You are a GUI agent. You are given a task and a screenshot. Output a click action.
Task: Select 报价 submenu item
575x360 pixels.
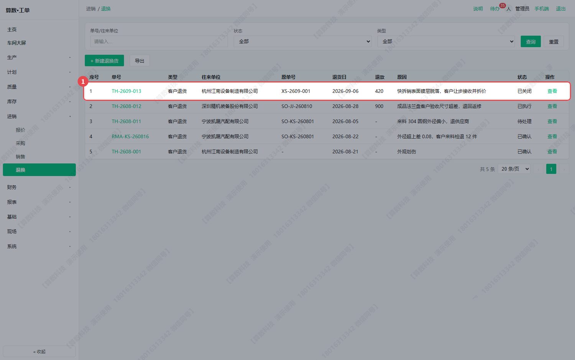point(39,130)
